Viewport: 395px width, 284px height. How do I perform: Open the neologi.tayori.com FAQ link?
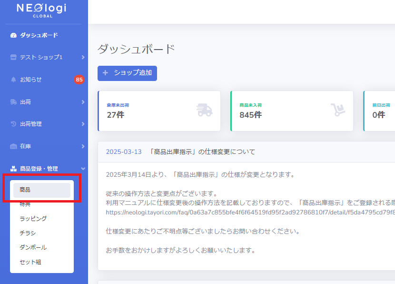[x=250, y=213]
